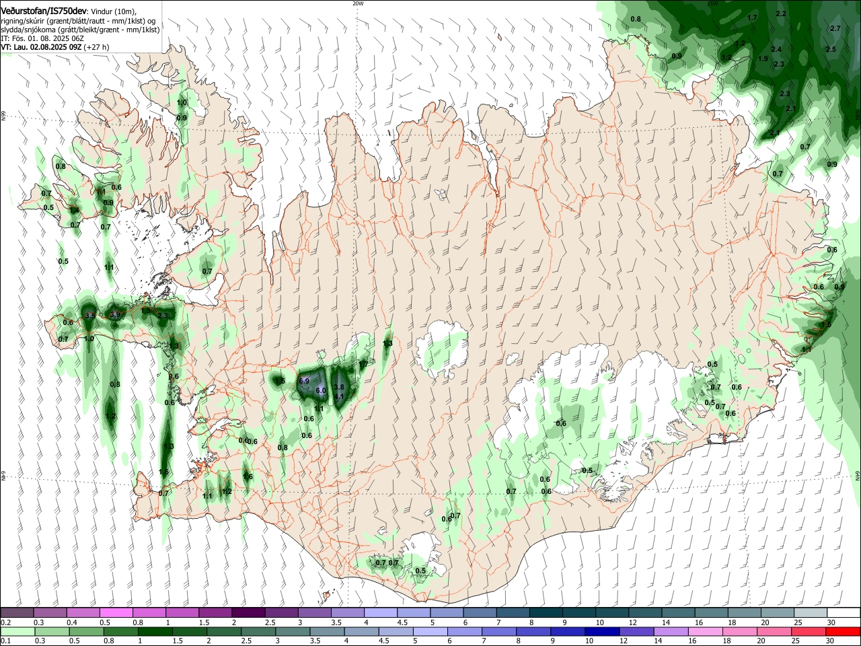Viewport: 861px width, 646px height.
Task: Pick the dusky mauve swatch above the 0.2 label
Action: [17, 613]
